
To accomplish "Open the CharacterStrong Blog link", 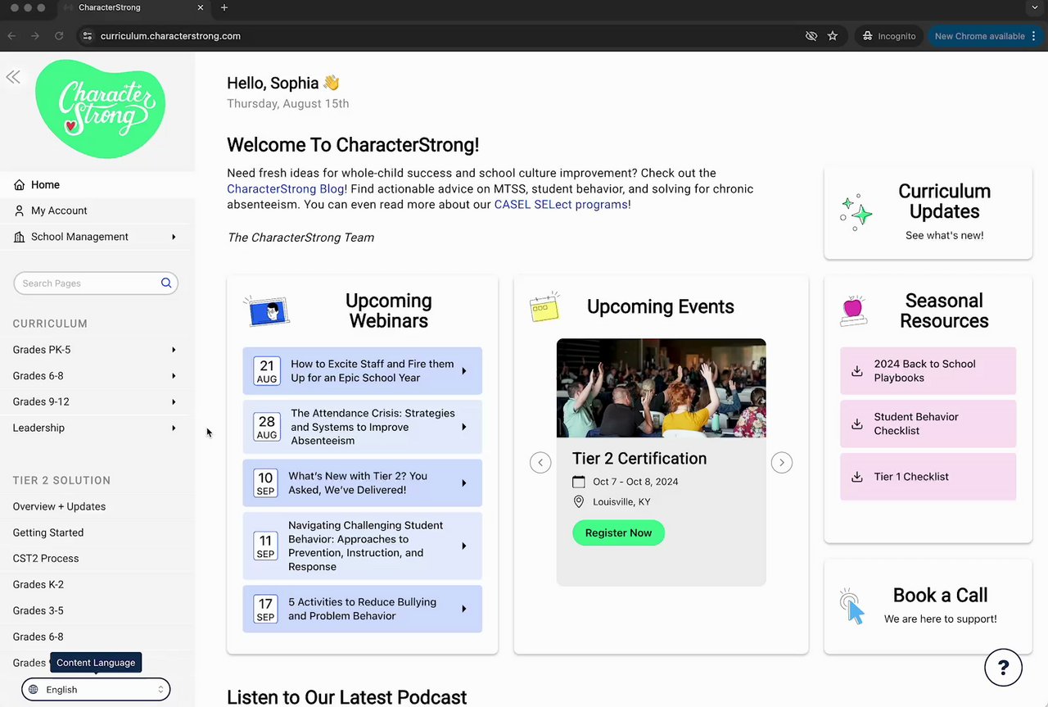I will [286, 189].
